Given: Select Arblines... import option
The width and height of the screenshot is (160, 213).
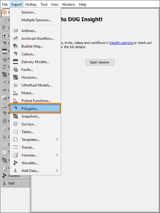Looking at the screenshot, I should tap(35, 31).
